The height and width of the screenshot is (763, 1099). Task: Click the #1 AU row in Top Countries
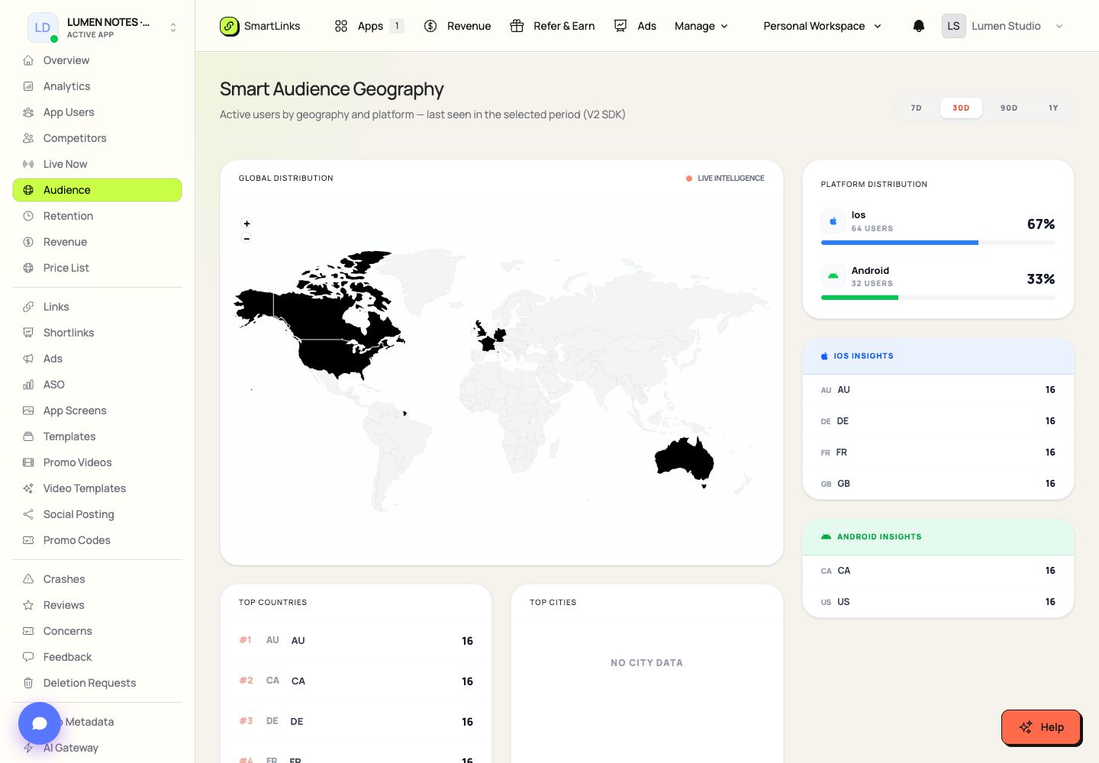coord(356,641)
